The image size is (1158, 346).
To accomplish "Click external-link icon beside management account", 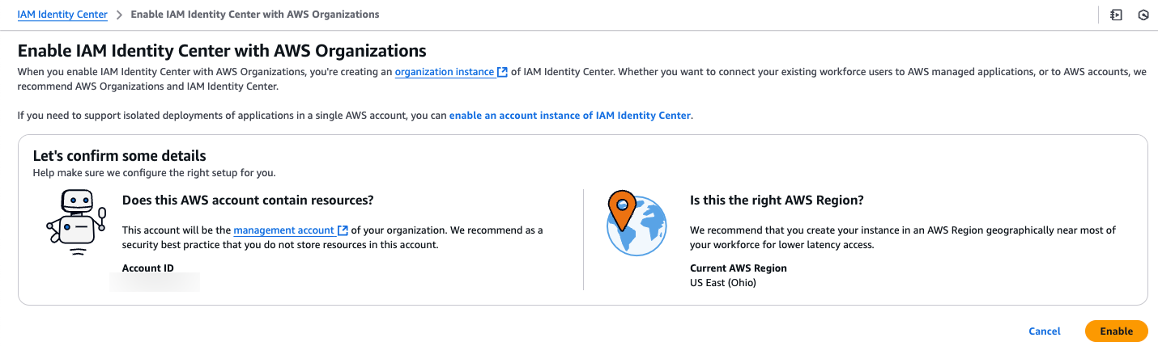I will click(343, 230).
